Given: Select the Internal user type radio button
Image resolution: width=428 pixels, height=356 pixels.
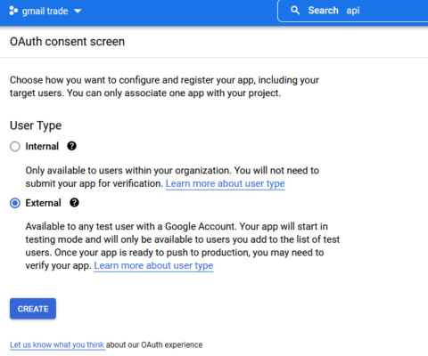Looking at the screenshot, I should (x=15, y=147).
